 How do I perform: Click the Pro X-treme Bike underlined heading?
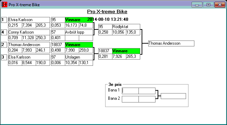pos(107,11)
